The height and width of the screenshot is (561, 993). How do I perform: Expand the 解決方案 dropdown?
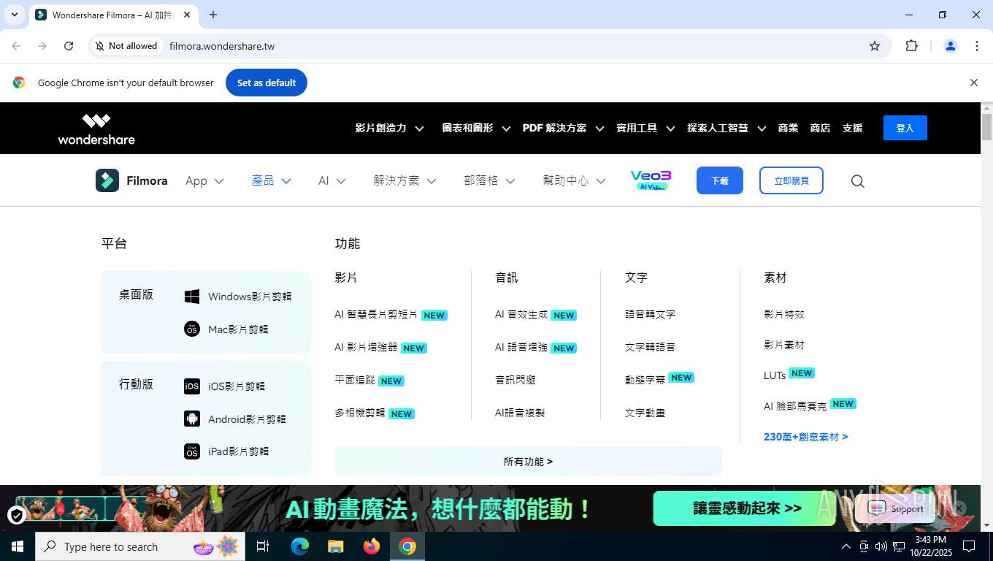point(405,181)
